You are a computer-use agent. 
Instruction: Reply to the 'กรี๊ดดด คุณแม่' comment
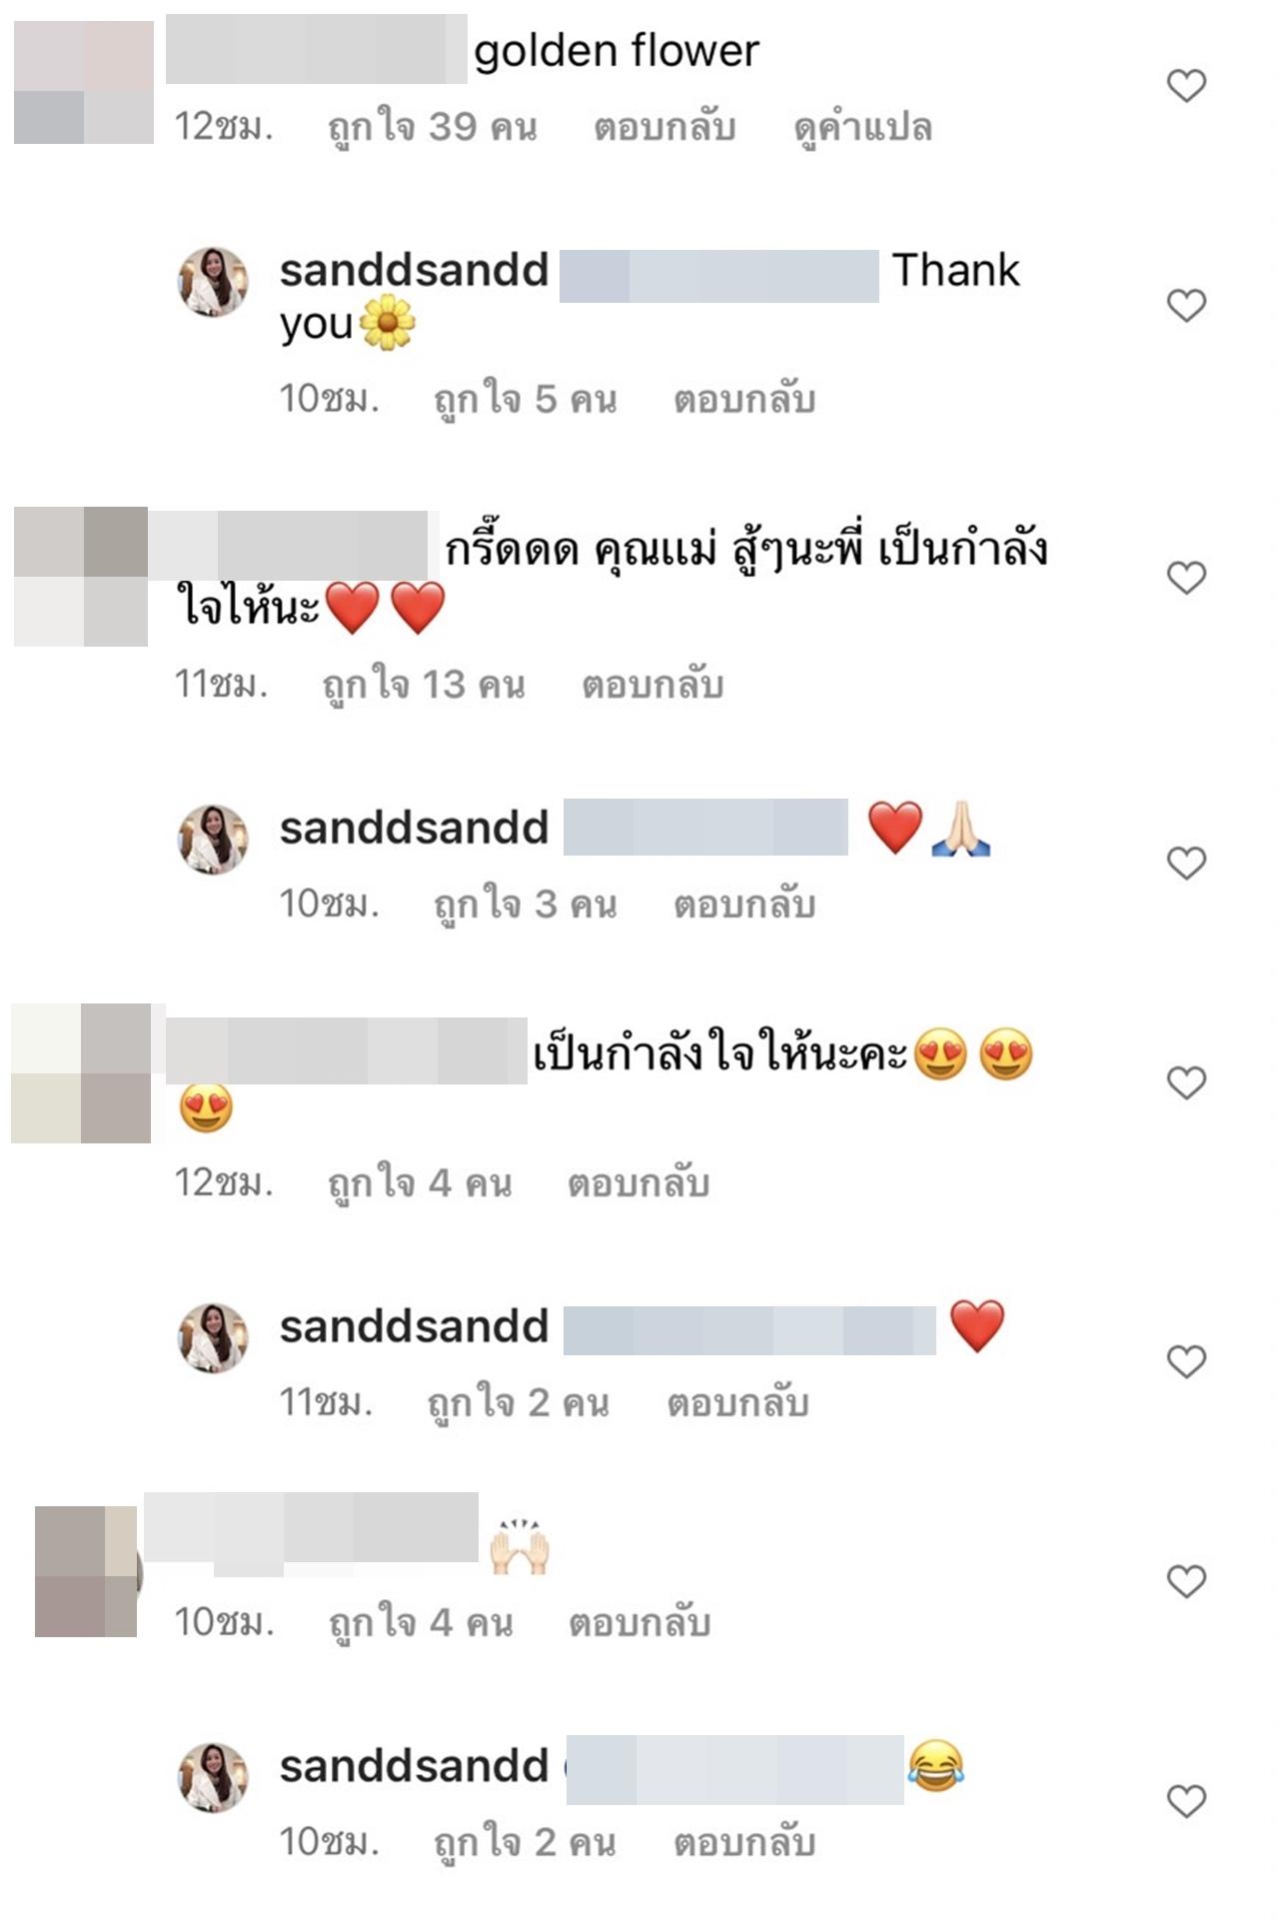pos(652,686)
